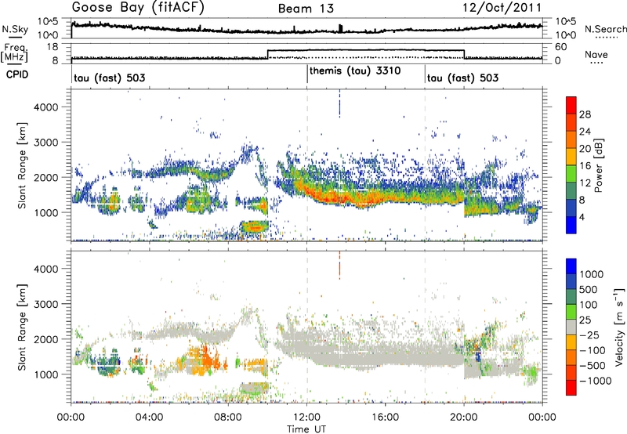
Task: Click the '16:00' time axis label
Action: 385,418
